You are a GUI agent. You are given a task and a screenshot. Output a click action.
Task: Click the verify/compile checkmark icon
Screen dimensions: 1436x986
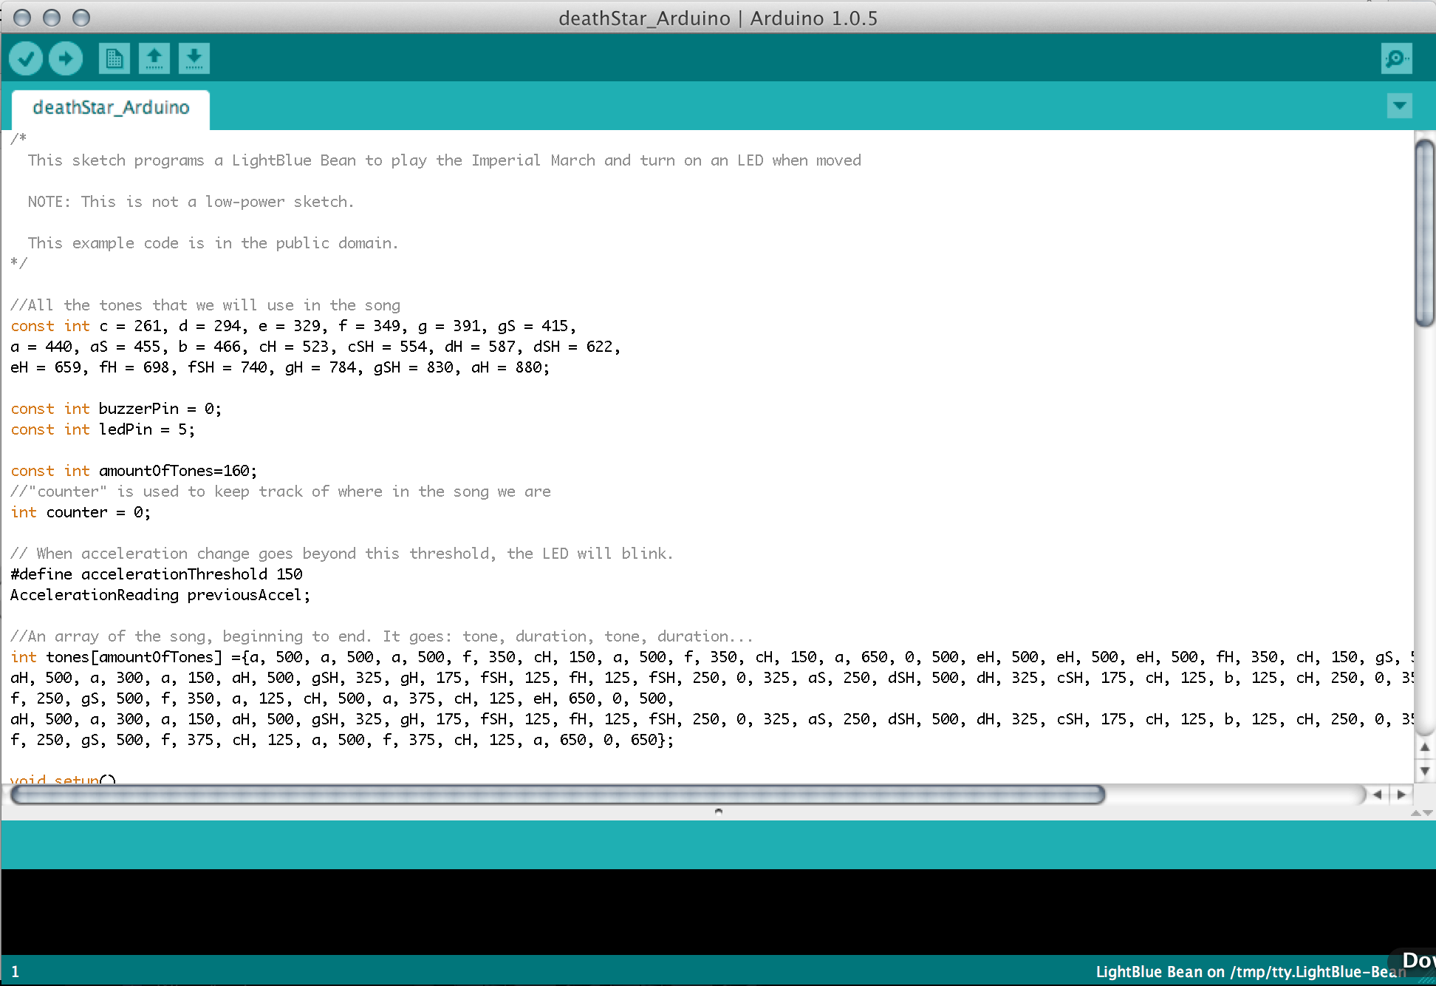[27, 58]
